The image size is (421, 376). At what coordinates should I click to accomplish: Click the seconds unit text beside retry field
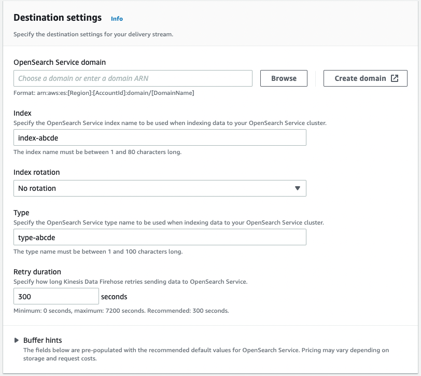(114, 297)
